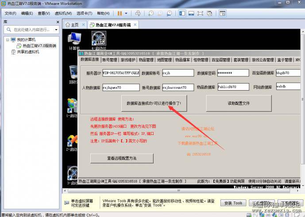Toggle the thumbnail bar view icon

[191, 13]
